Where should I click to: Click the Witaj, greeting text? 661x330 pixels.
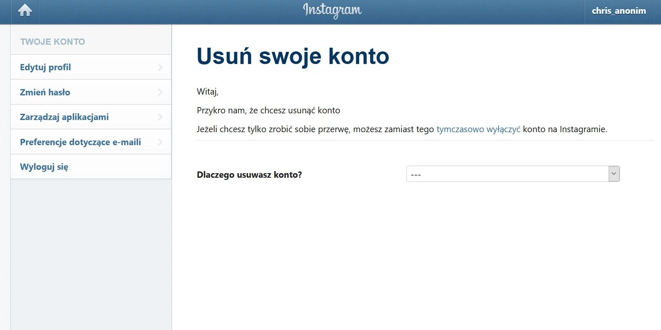[x=208, y=92]
